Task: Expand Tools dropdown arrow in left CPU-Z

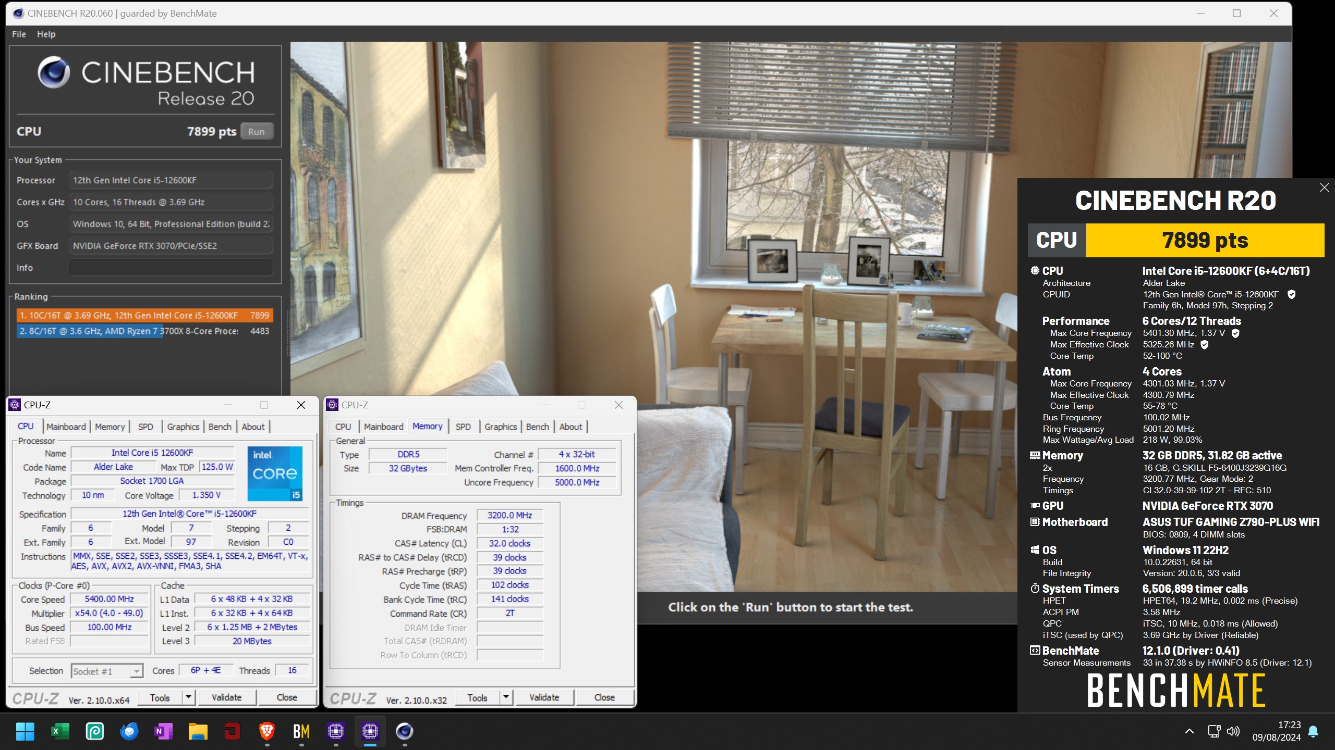Action: pyautogui.click(x=189, y=698)
